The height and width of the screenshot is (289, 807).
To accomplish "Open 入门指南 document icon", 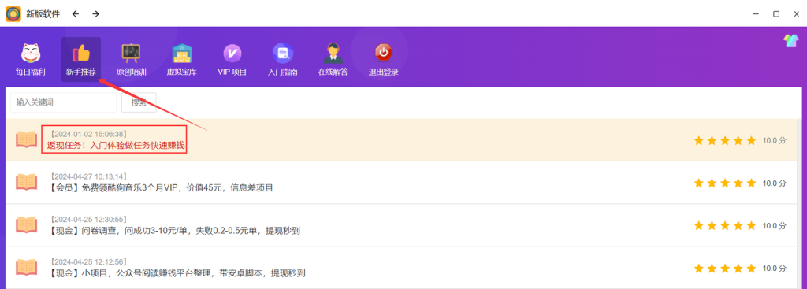I will point(283,53).
